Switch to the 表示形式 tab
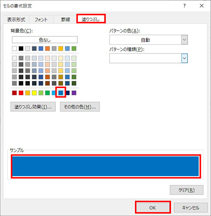The width and height of the screenshot is (211, 216). tap(16, 19)
